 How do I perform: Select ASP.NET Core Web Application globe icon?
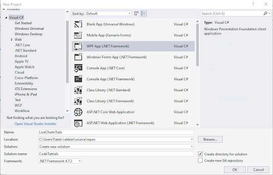tap(78, 112)
